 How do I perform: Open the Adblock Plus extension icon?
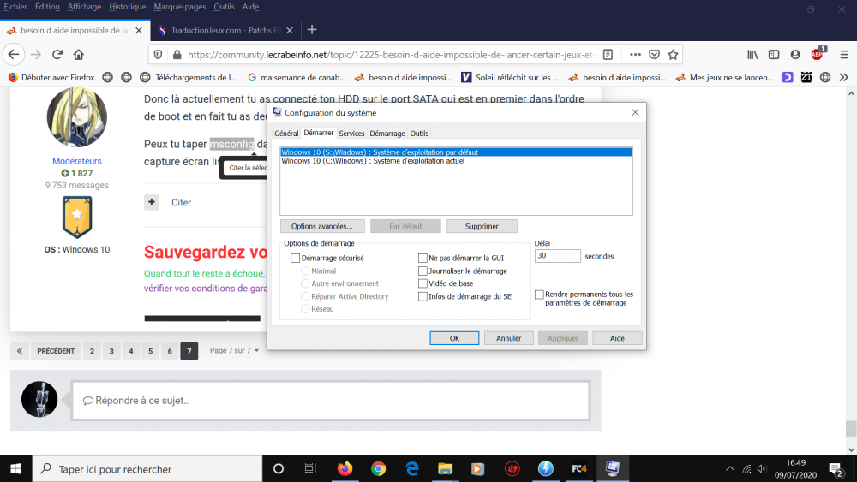coord(818,54)
